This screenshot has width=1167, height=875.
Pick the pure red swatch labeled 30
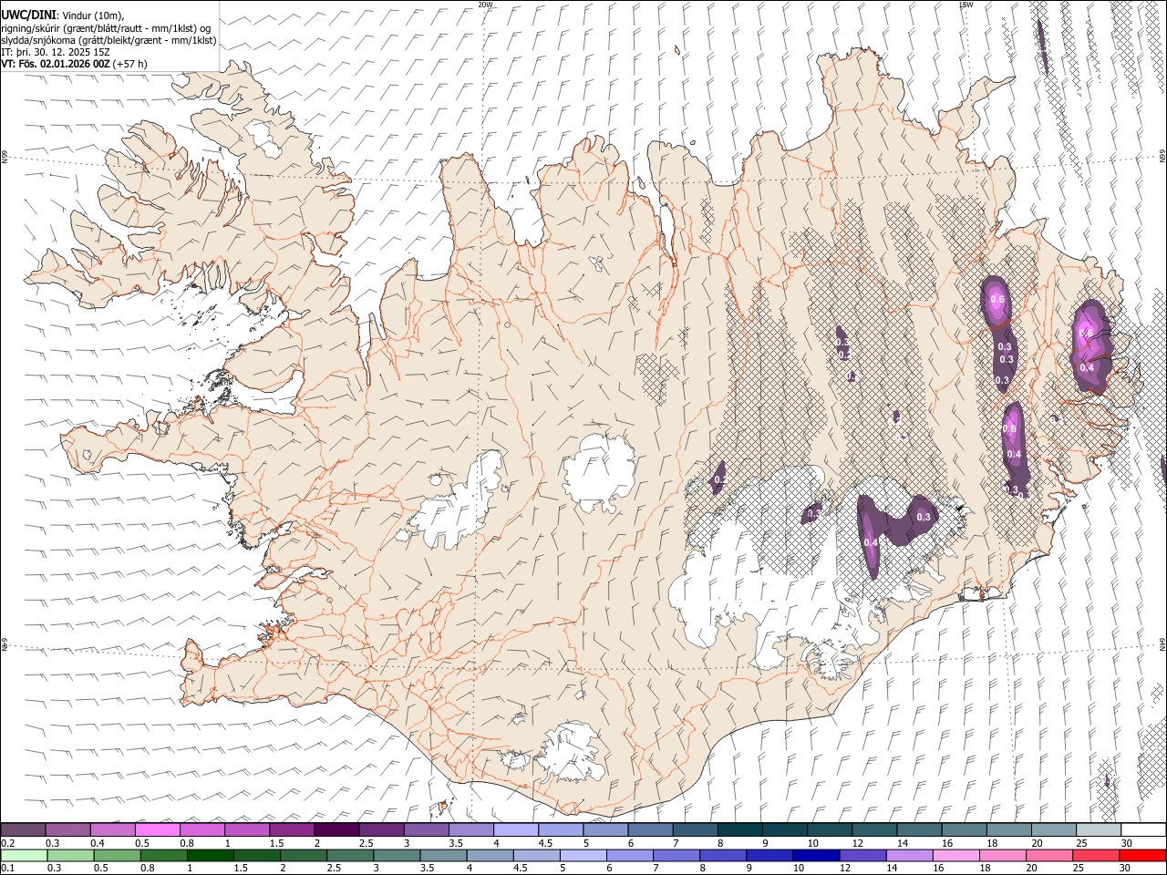pos(1143,855)
